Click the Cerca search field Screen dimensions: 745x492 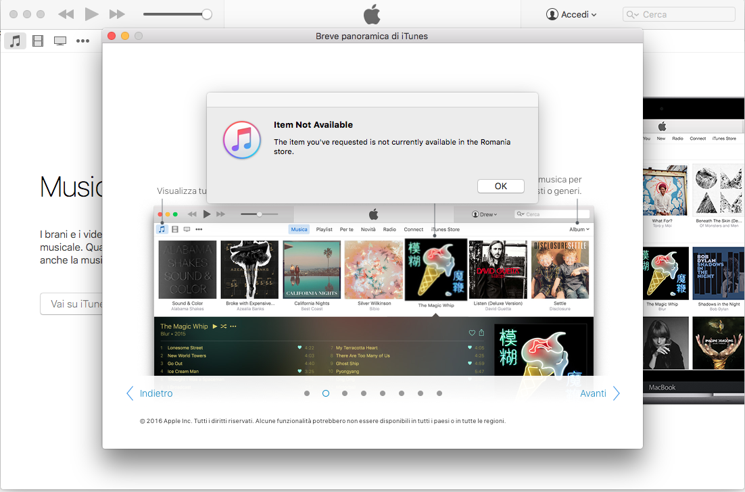click(679, 14)
